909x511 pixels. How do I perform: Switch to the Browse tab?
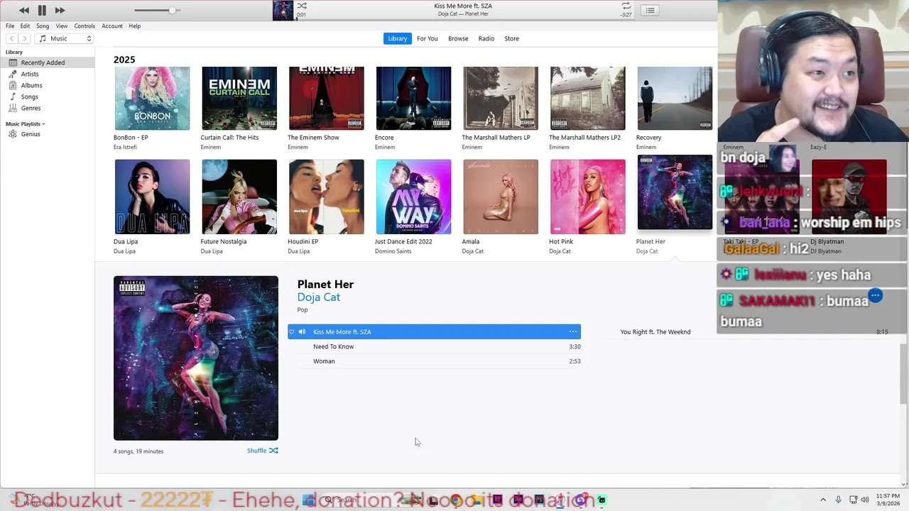coord(458,38)
